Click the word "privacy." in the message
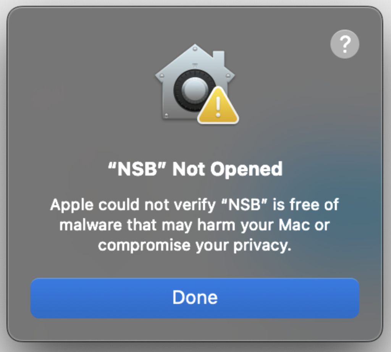This screenshot has height=352, width=391. click(x=262, y=245)
